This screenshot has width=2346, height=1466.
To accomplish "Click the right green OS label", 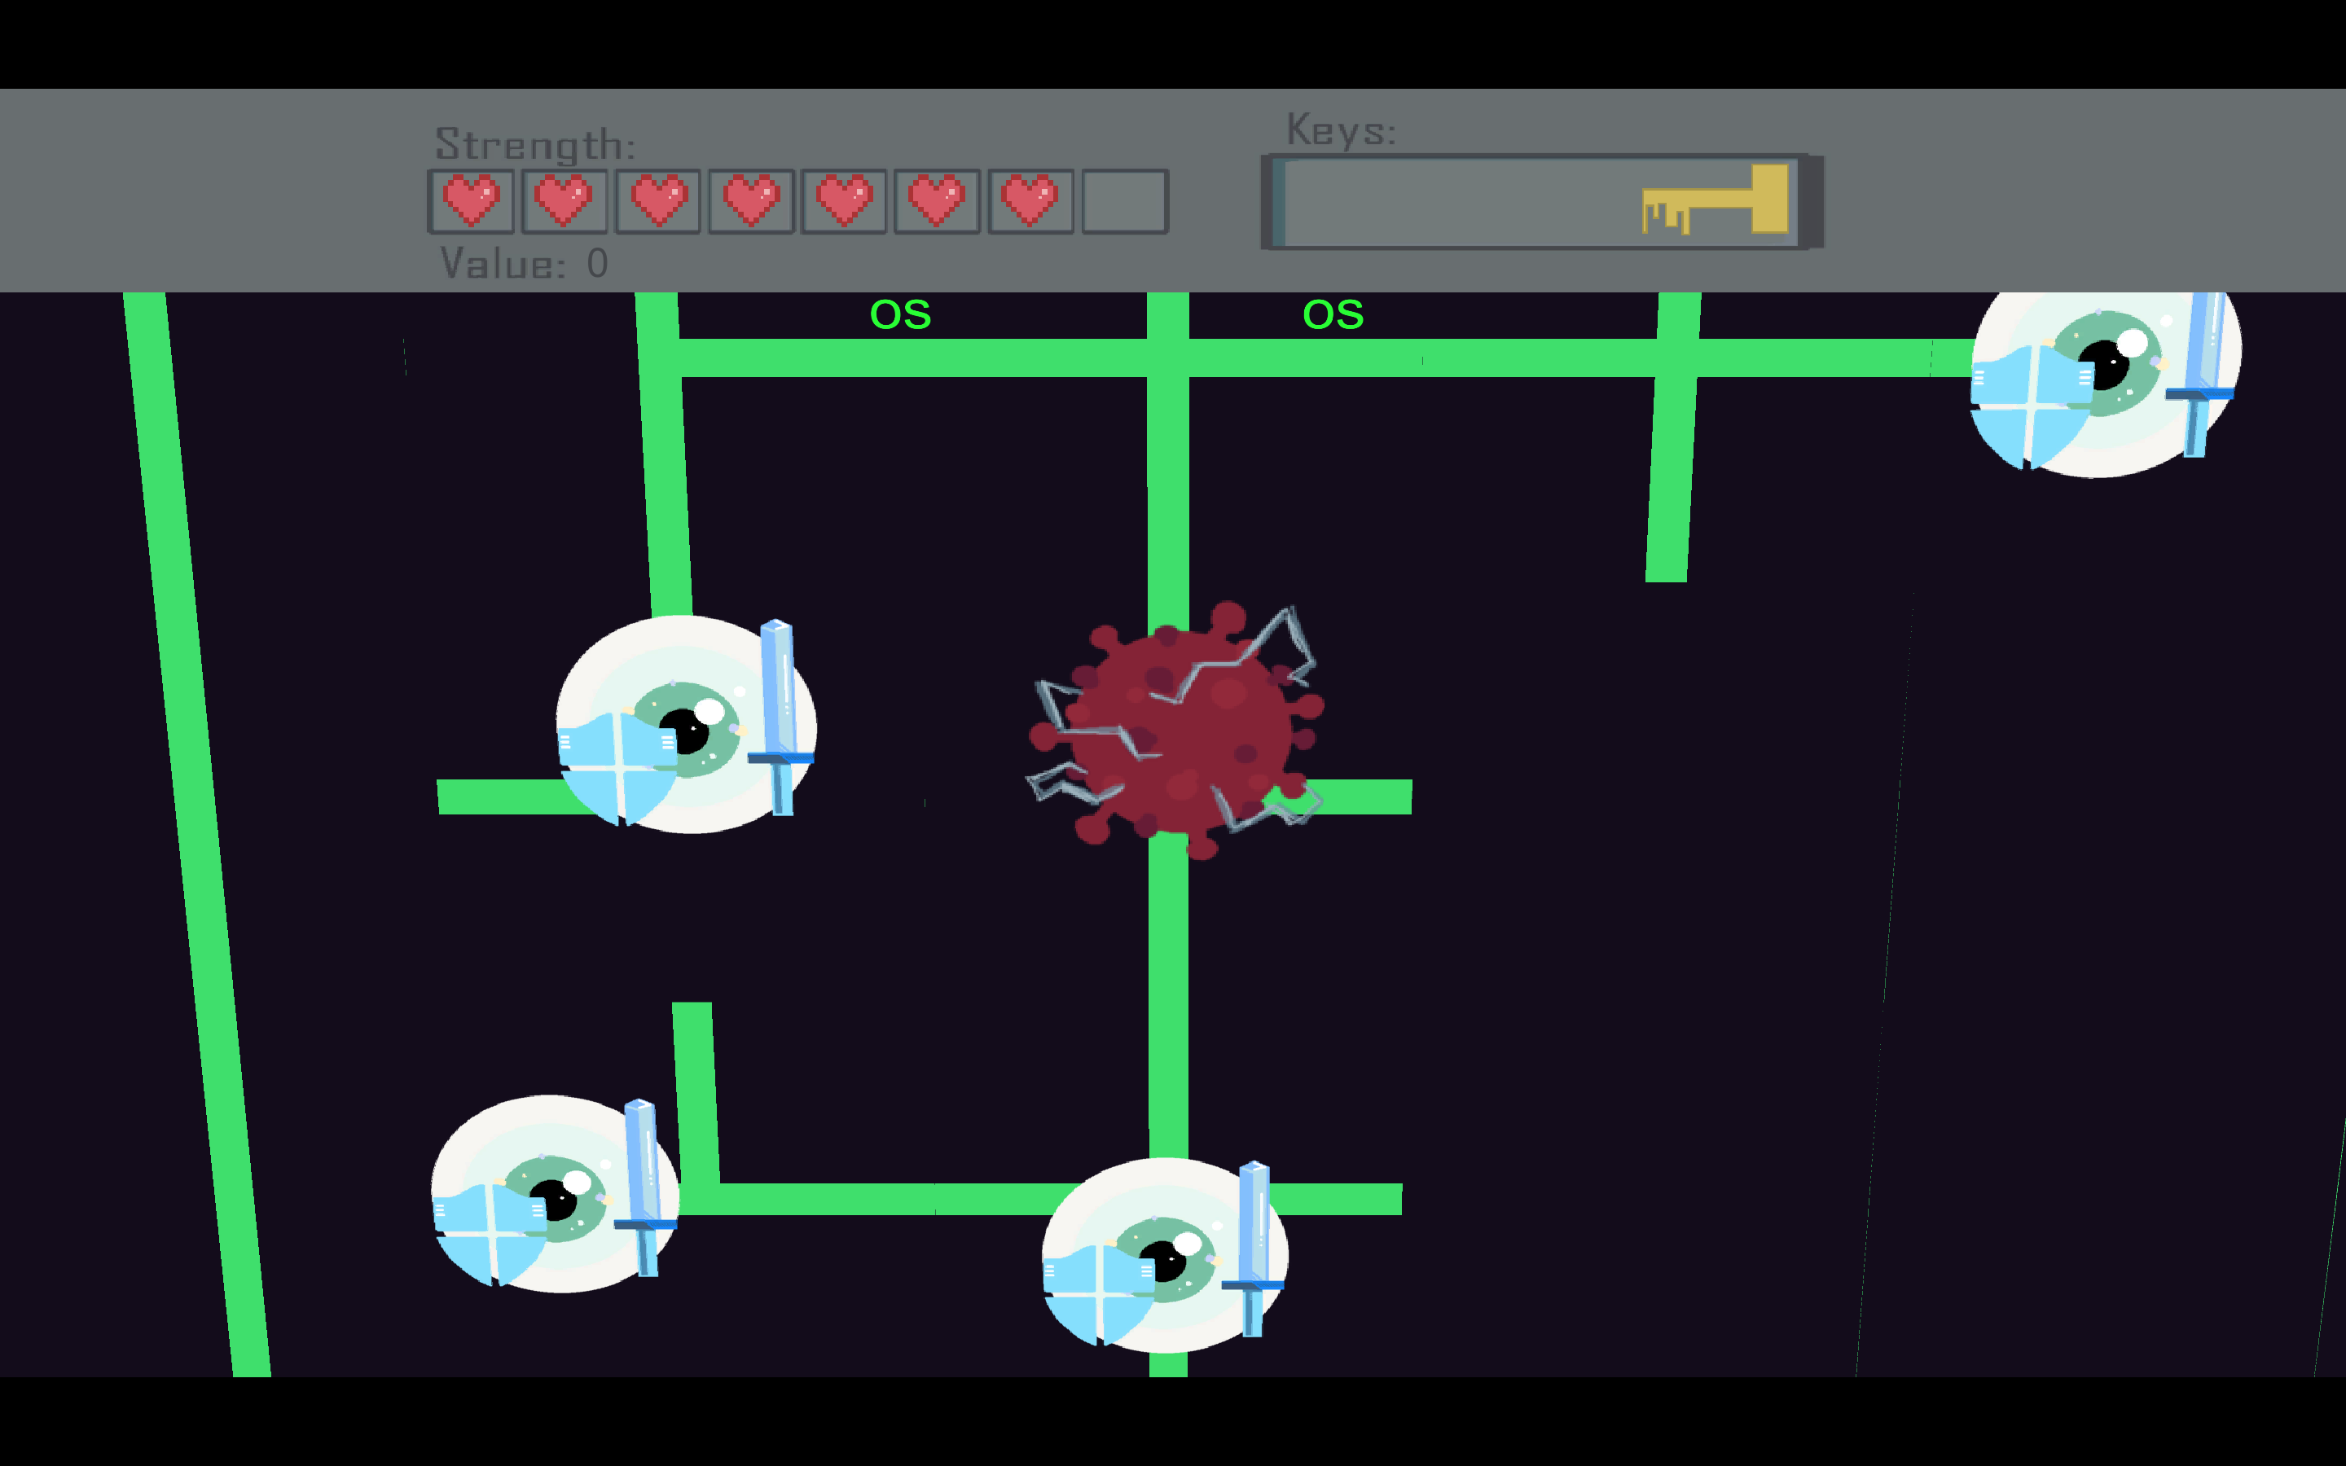I will click(1333, 314).
